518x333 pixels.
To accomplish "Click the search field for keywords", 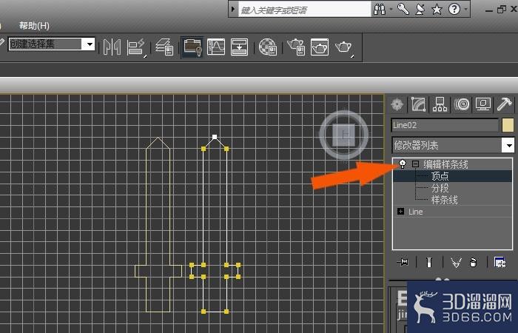I will pyautogui.click(x=305, y=10).
